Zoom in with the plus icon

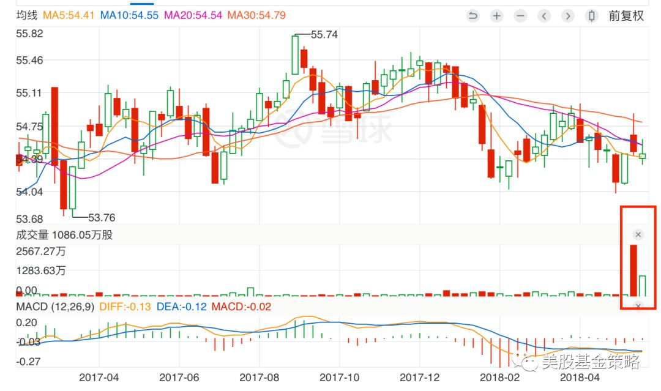pyautogui.click(x=496, y=16)
